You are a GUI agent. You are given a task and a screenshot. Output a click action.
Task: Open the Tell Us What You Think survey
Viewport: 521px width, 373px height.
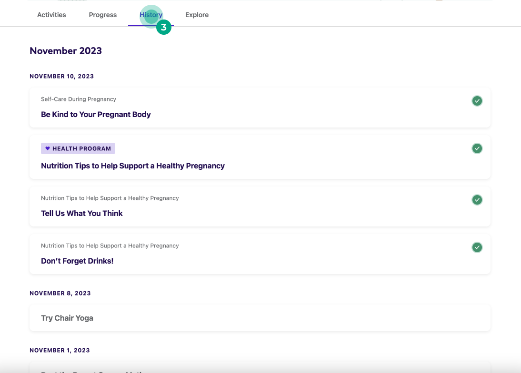81,213
